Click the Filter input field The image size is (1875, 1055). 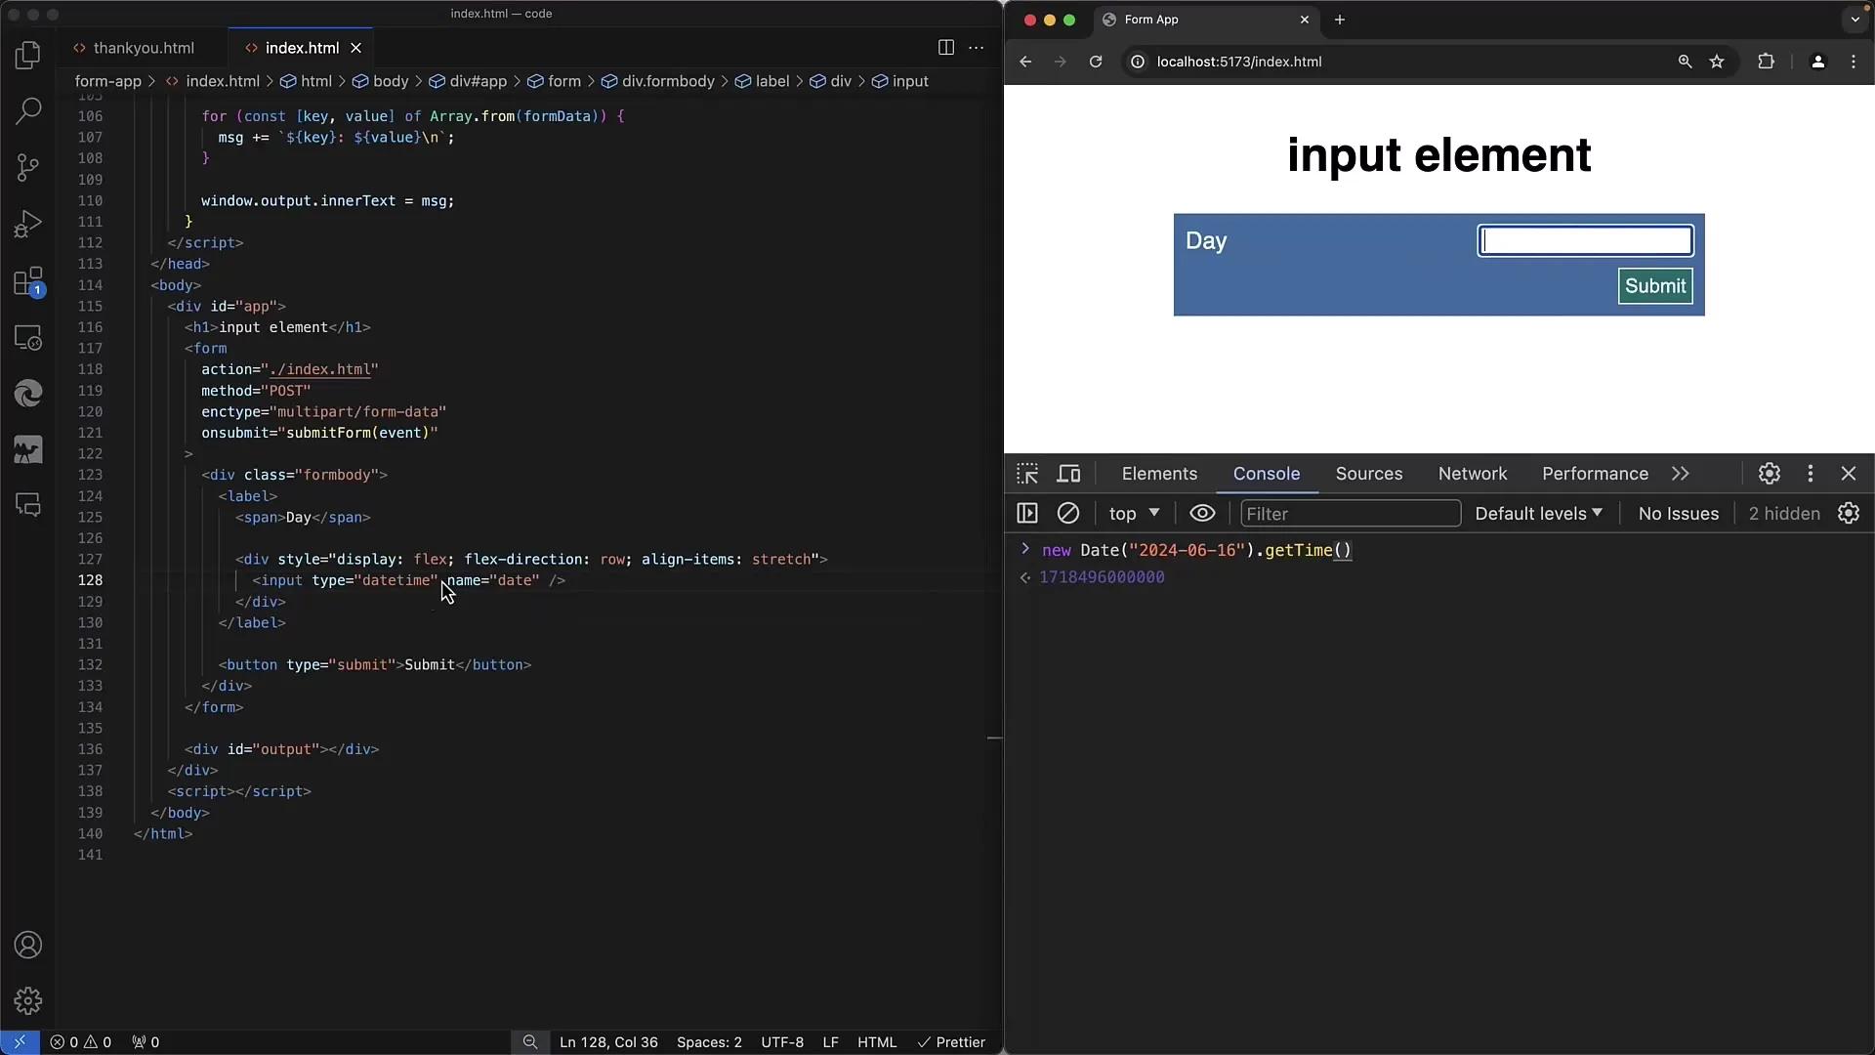click(x=1351, y=513)
